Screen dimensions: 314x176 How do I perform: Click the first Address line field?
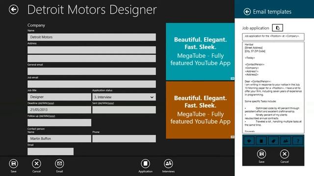[x=92, y=50]
